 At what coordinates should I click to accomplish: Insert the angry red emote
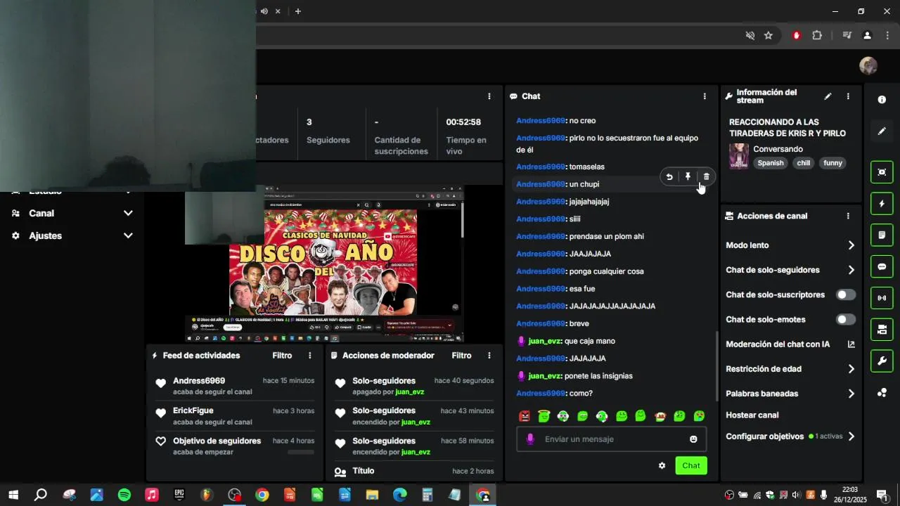525,416
